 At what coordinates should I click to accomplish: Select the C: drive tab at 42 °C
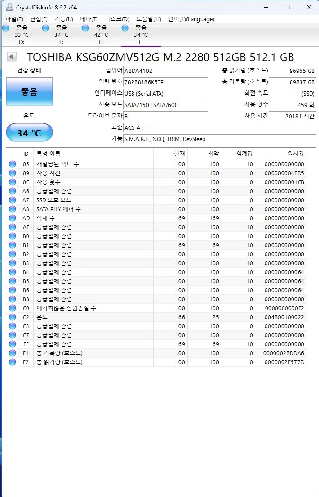click(x=101, y=35)
